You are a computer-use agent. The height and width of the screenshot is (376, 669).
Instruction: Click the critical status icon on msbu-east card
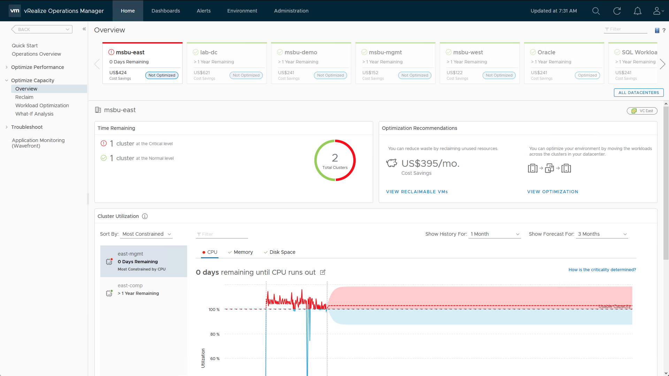[111, 52]
